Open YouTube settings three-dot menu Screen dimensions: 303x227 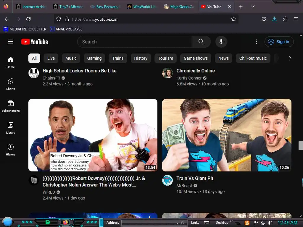point(256,42)
